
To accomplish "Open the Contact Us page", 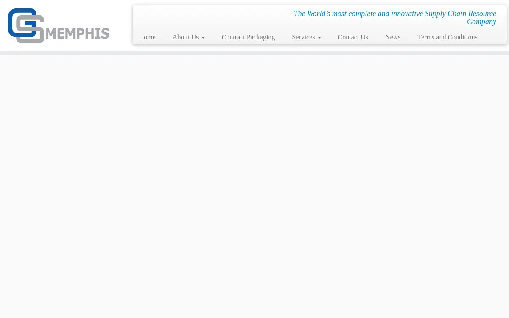I will pyautogui.click(x=353, y=37).
